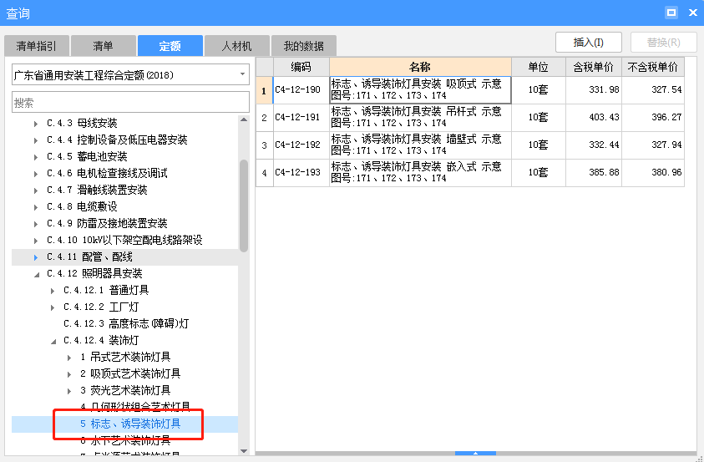Click the bottom panel expand handle arrow
This screenshot has height=462, width=704.
click(475, 454)
